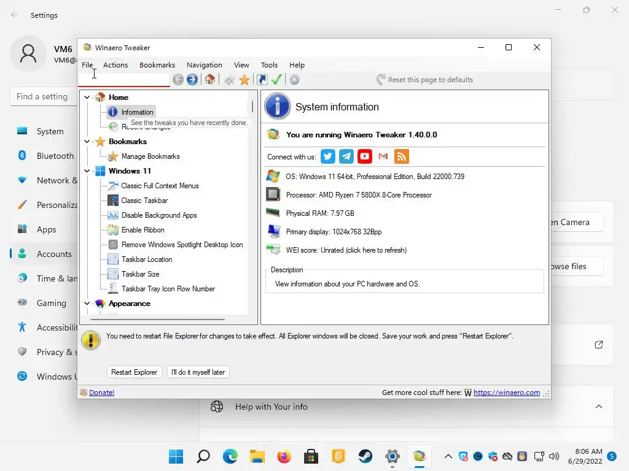Show hidden tray icons chevron
This screenshot has height=471, width=629.
(x=448, y=456)
